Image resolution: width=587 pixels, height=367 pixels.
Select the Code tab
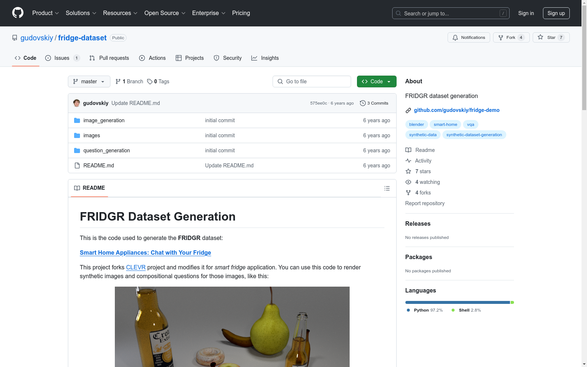point(25,58)
